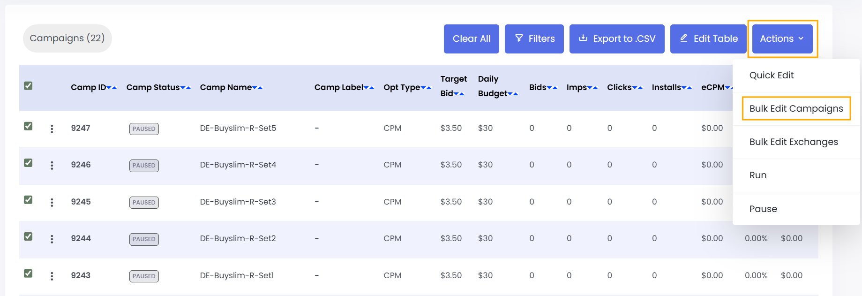The height and width of the screenshot is (296, 862).
Task: Sort by Opt Type column arrows
Action: (x=426, y=88)
